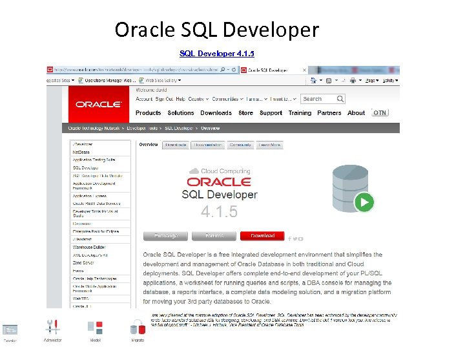Click the gray Forums button
Image resolution: width=465 pixels, height=349 pixels.
tap(214, 236)
